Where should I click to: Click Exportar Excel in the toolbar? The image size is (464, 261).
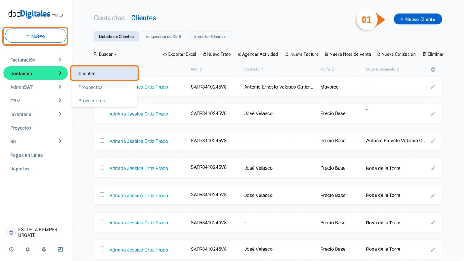[x=180, y=54]
